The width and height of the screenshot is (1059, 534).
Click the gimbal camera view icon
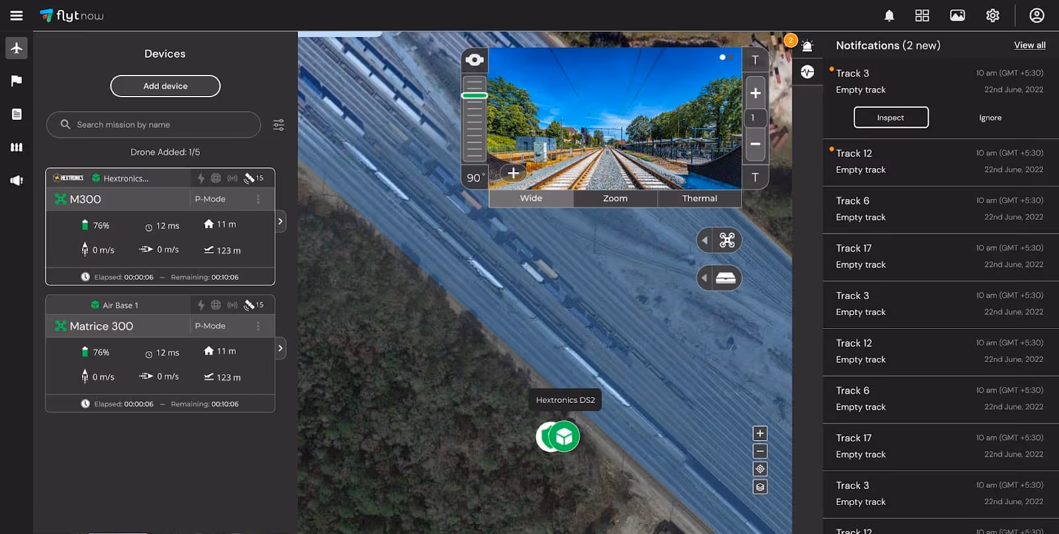click(x=475, y=60)
